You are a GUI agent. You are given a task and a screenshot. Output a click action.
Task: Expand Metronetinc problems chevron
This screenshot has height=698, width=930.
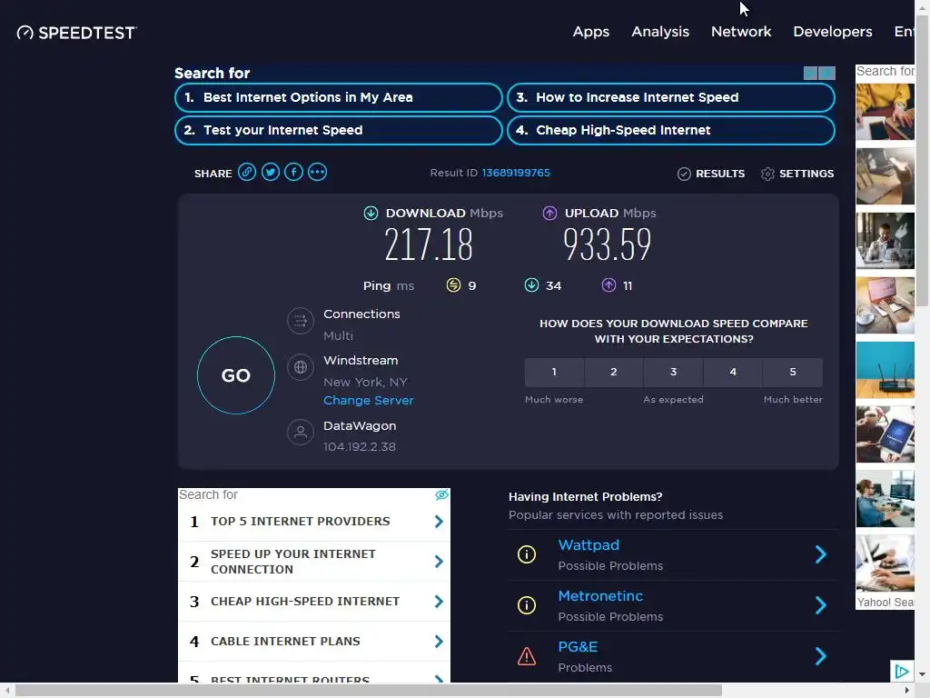click(x=821, y=605)
